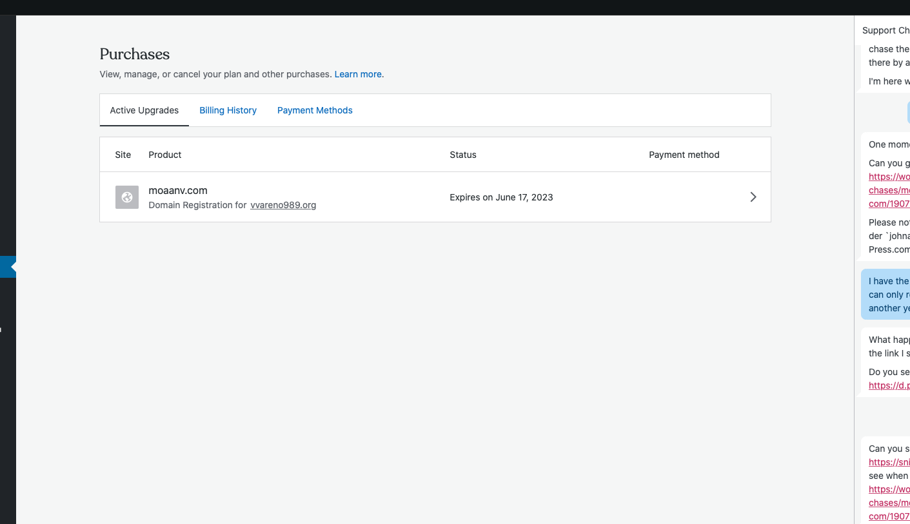910x524 pixels.
Task: Click the 'Expires on June 17, 2023' status
Action: (x=501, y=197)
